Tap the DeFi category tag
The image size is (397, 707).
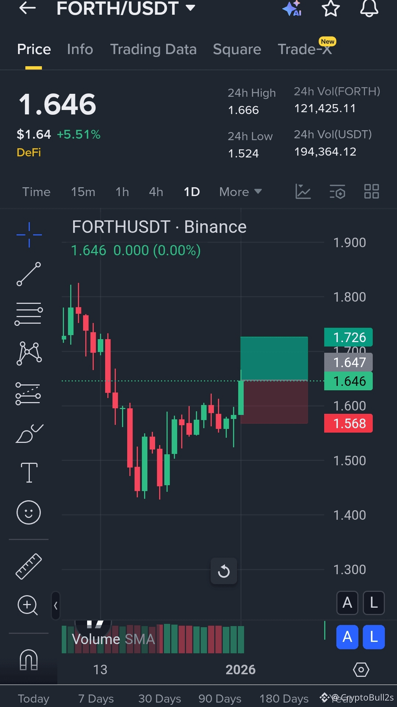tap(29, 152)
